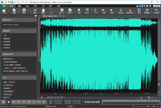Open the 书签 (Bookmark) tool
The image size is (161, 108).
[x=79, y=11]
